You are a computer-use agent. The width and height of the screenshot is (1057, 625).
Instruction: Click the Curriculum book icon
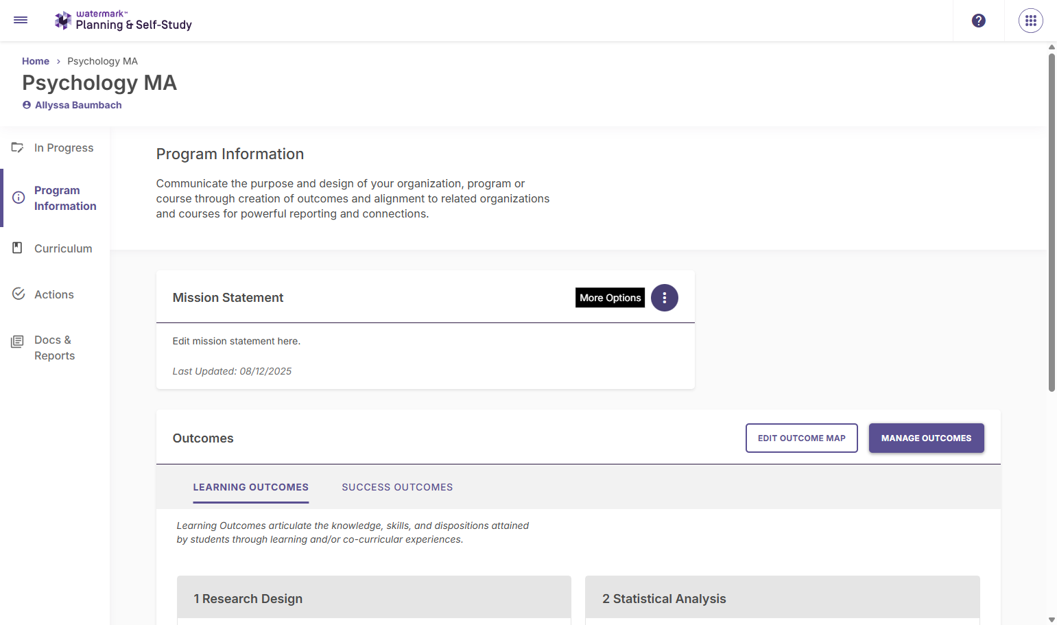click(x=18, y=248)
